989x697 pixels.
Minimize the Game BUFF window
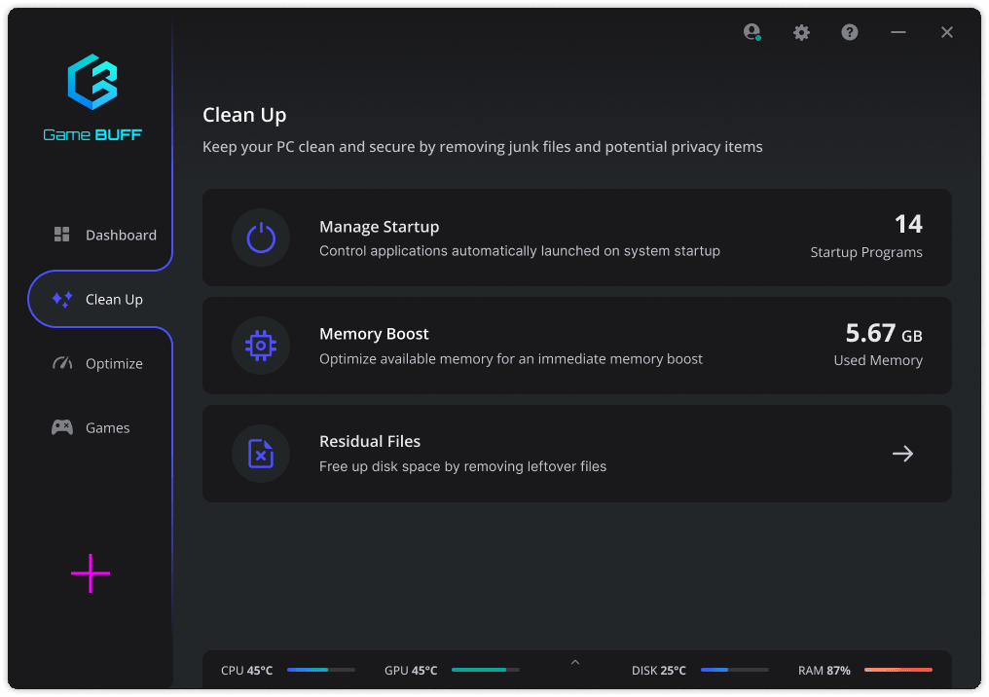tap(898, 32)
